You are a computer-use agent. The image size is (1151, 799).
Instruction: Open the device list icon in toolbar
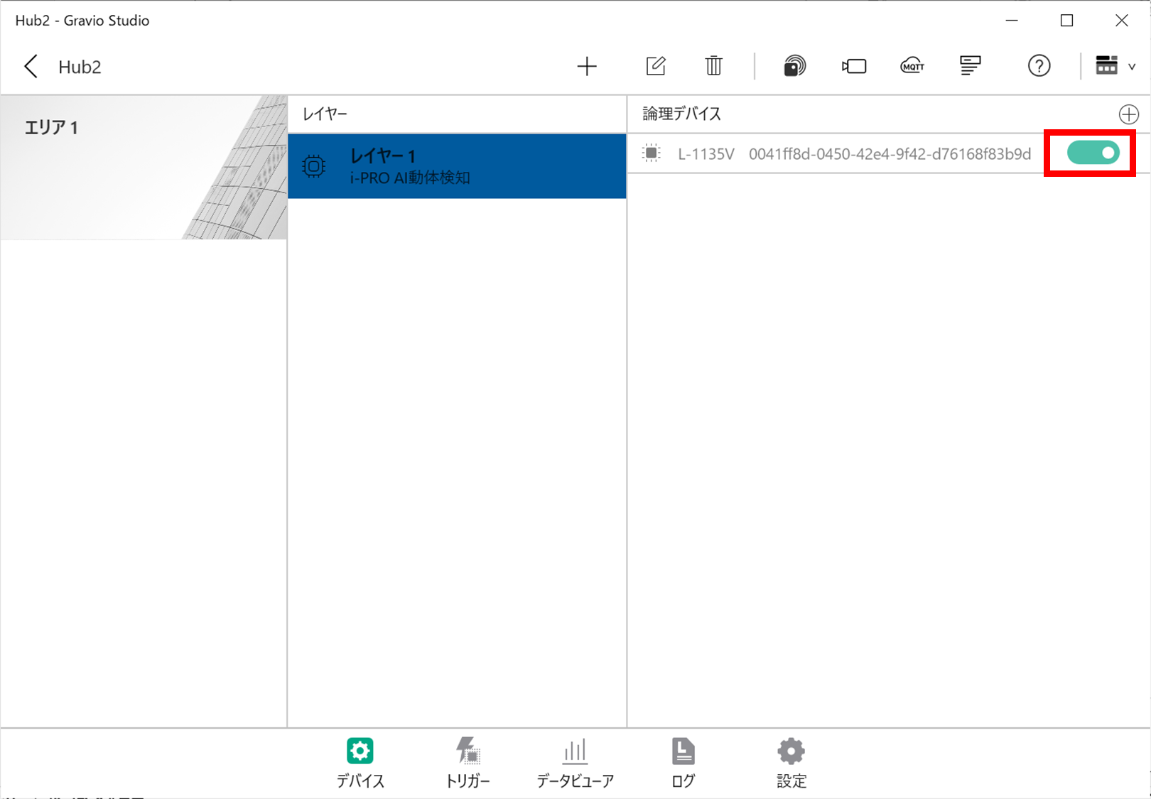tap(971, 66)
